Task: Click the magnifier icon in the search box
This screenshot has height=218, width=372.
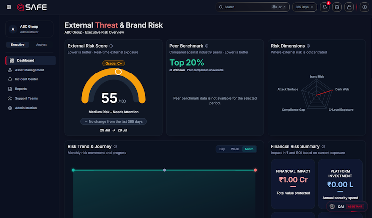Action: [x=221, y=7]
